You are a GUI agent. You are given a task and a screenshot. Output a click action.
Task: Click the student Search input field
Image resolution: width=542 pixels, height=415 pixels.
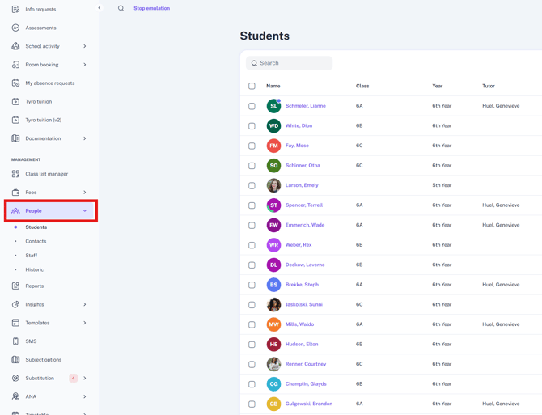[x=289, y=63]
